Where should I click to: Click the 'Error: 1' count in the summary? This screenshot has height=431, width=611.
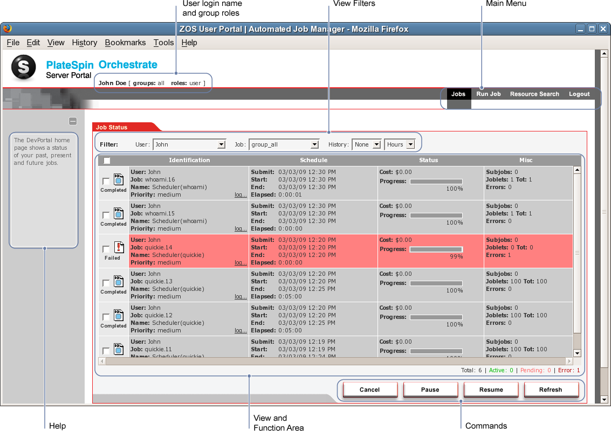[x=569, y=370]
